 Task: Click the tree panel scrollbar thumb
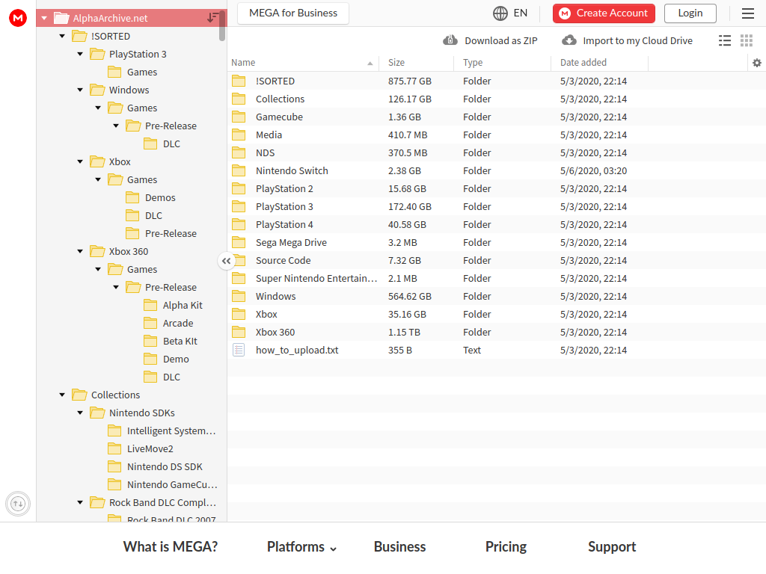222,26
